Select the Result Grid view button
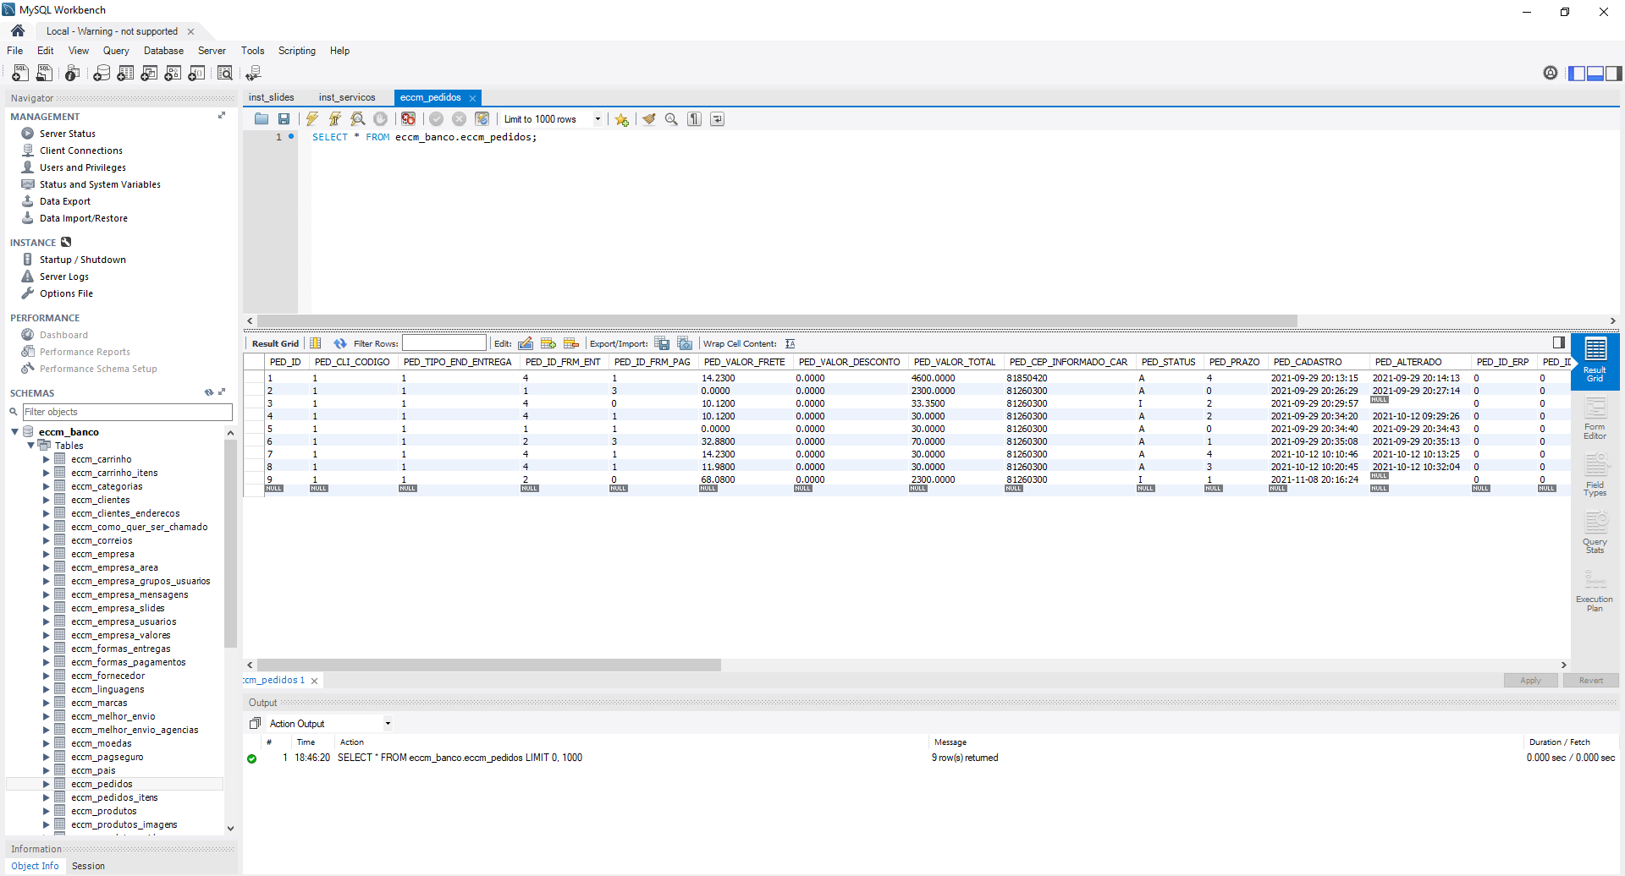The height and width of the screenshot is (876, 1625). click(1595, 361)
